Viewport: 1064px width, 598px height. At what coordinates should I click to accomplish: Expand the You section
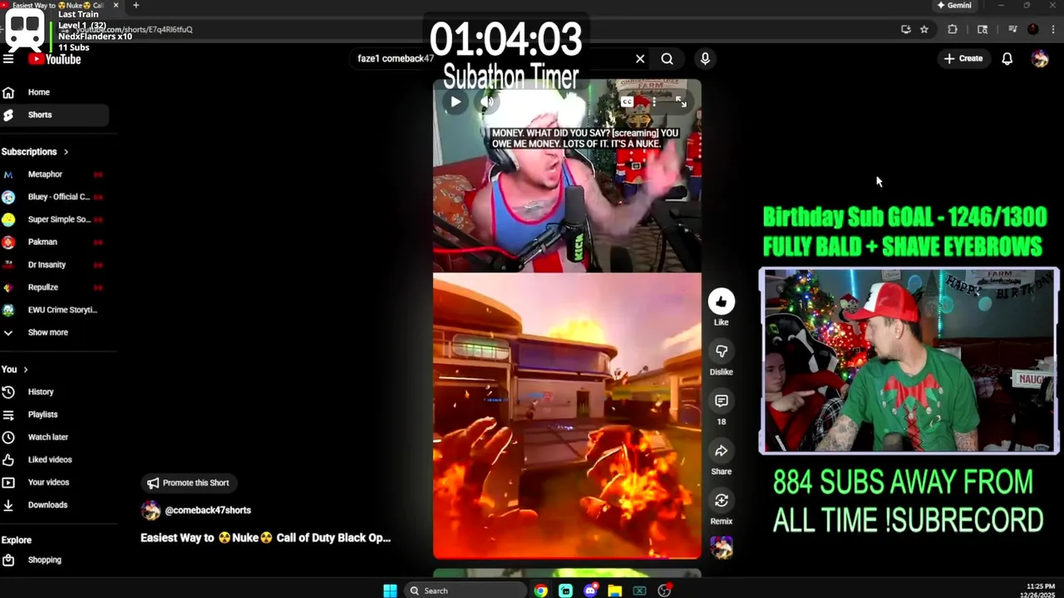[15, 370]
